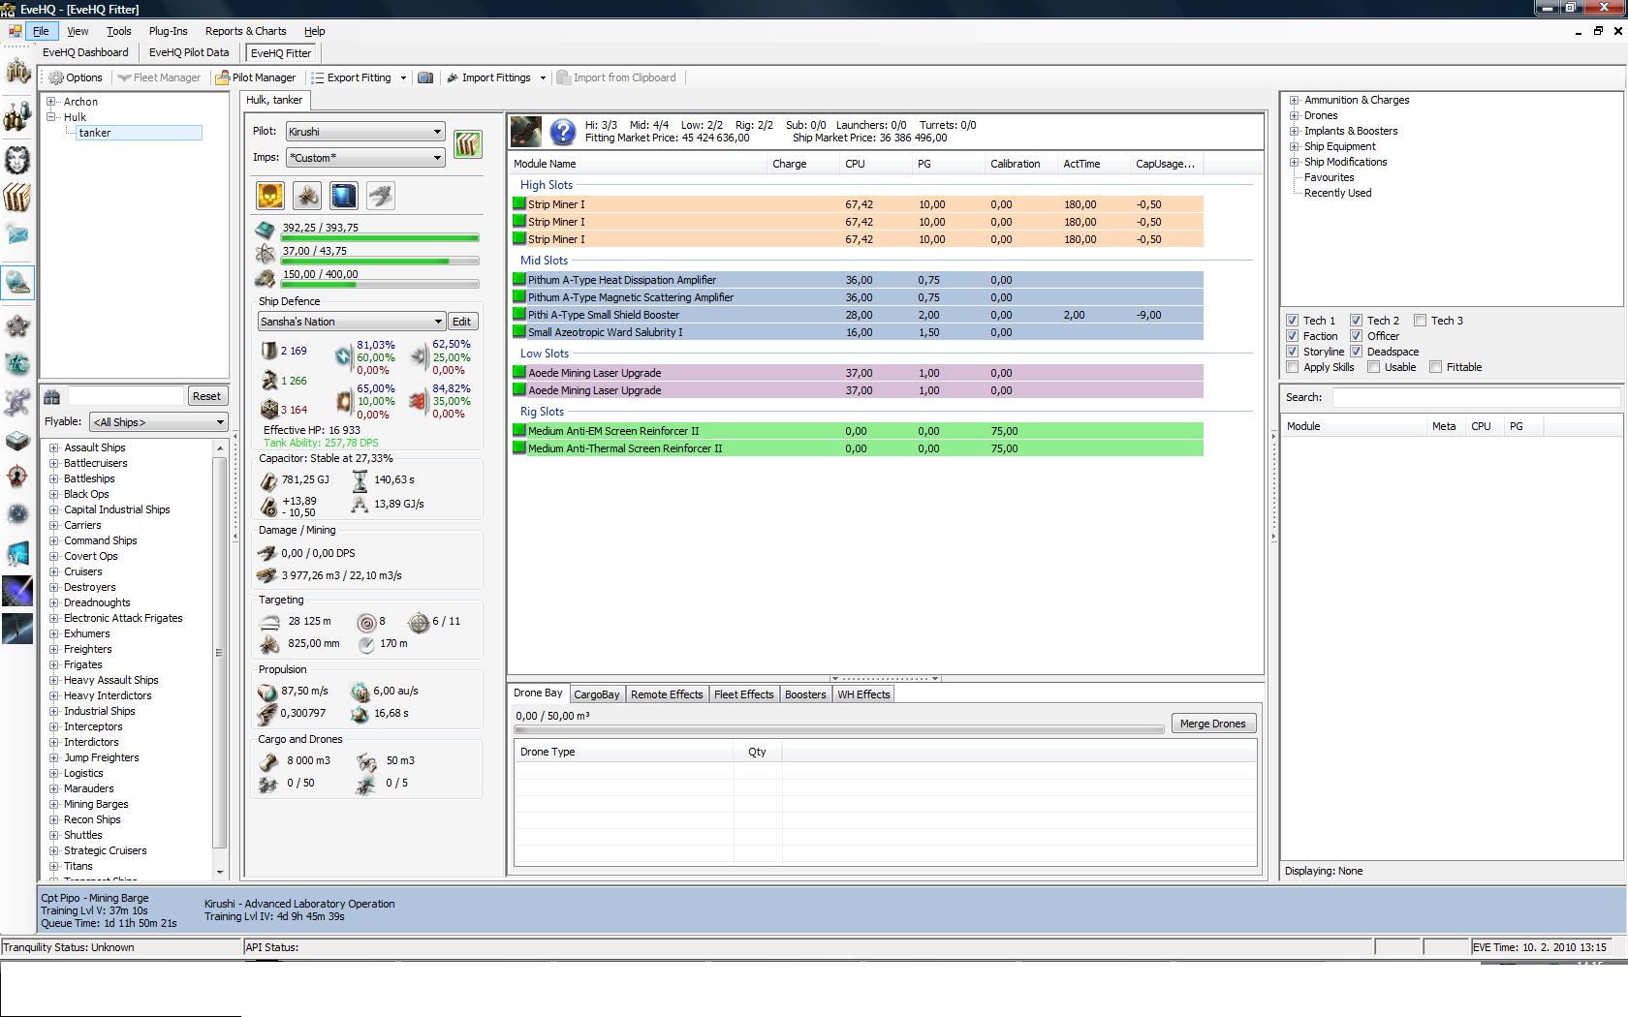Click the powergrid atom icon

[x=266, y=254]
